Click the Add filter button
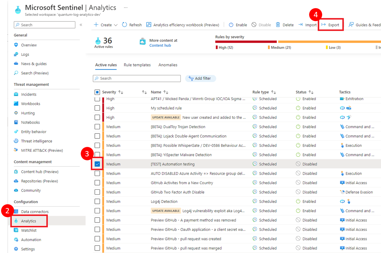 click(200, 78)
